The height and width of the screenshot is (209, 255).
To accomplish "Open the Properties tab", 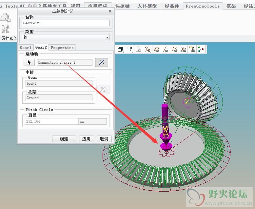I will (62, 48).
